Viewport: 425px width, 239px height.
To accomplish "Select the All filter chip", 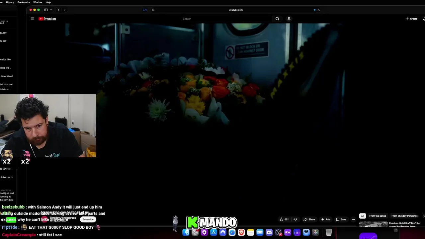I will coord(363,216).
